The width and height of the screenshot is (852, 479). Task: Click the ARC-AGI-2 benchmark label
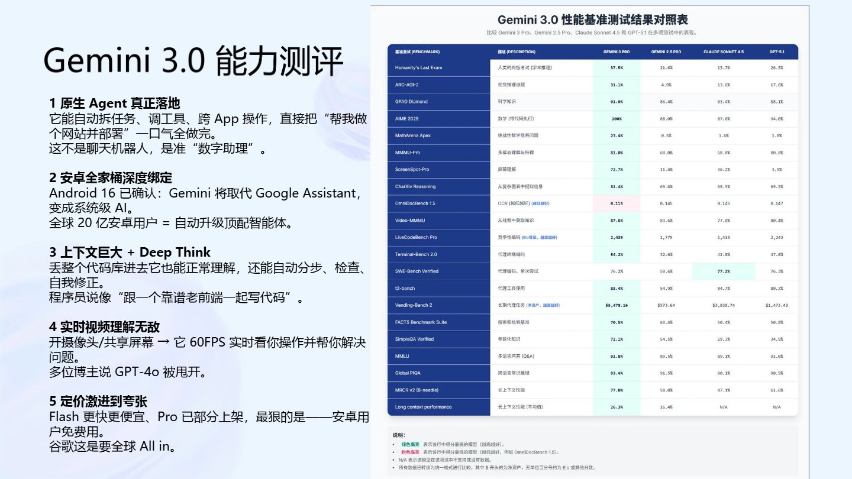(406, 85)
